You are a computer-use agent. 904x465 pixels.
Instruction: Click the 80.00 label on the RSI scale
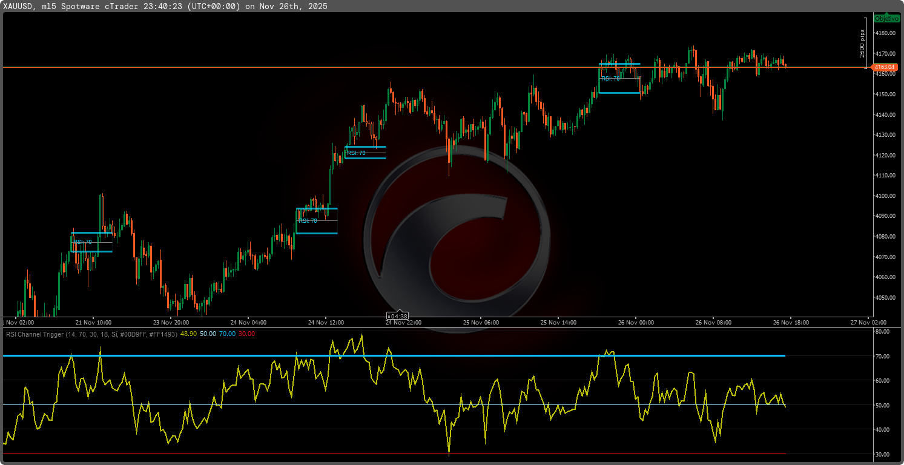click(882, 332)
